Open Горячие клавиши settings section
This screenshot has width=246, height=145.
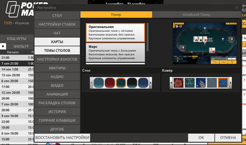[57, 120]
